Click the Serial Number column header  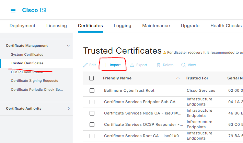coord(235,78)
